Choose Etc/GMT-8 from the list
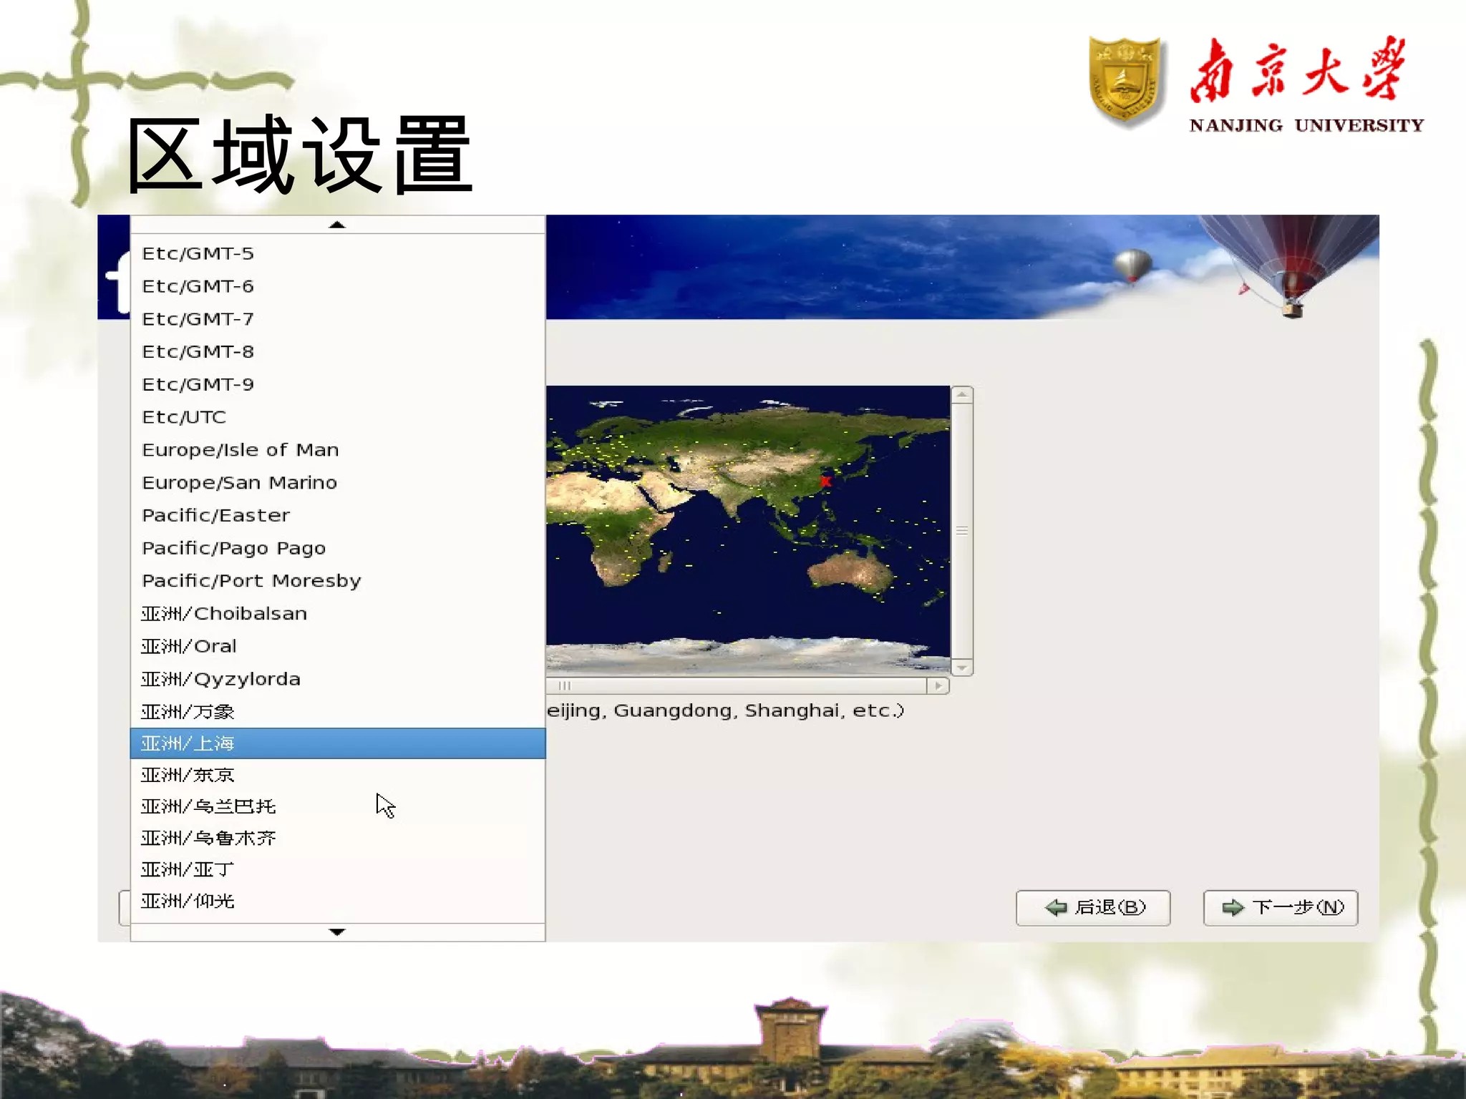This screenshot has width=1466, height=1099. tap(337, 352)
